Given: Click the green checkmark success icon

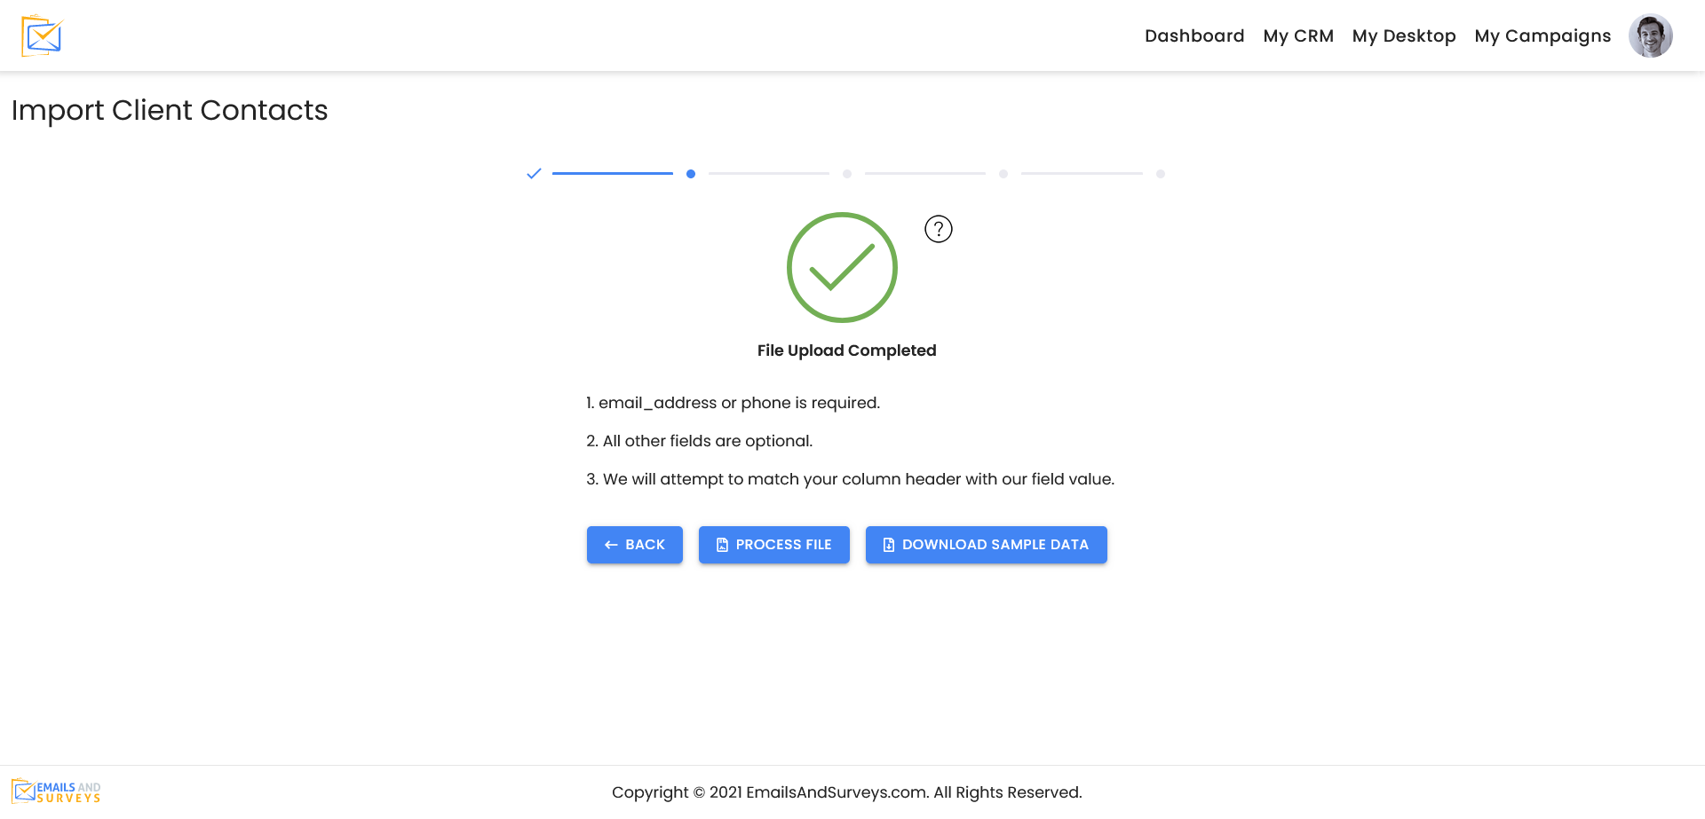Looking at the screenshot, I should coord(842,267).
